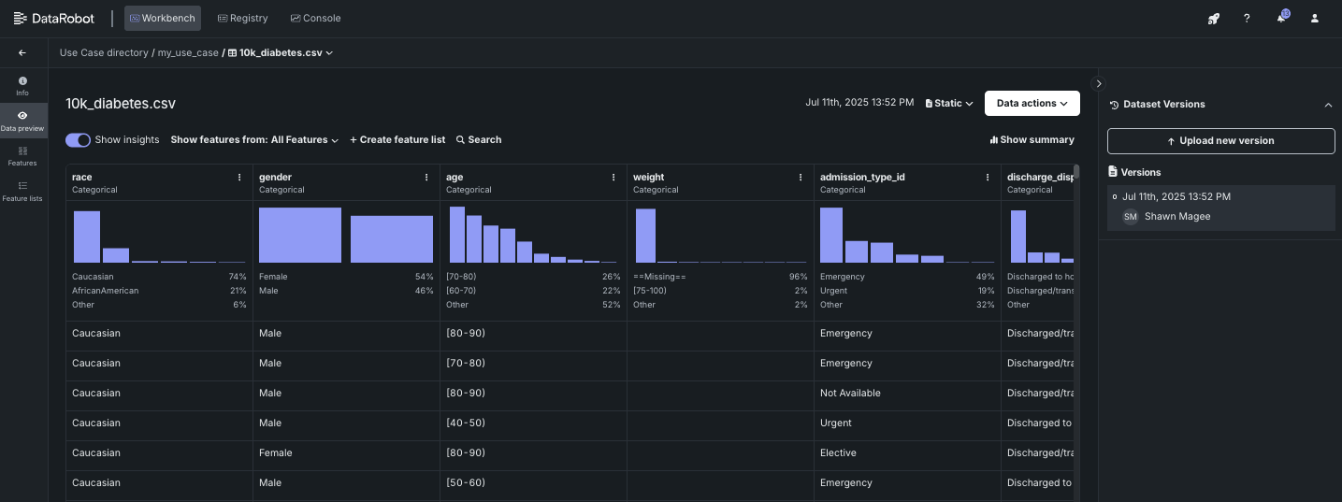This screenshot has height=502, width=1342.
Task: Open the help question mark icon
Action: [x=1247, y=19]
